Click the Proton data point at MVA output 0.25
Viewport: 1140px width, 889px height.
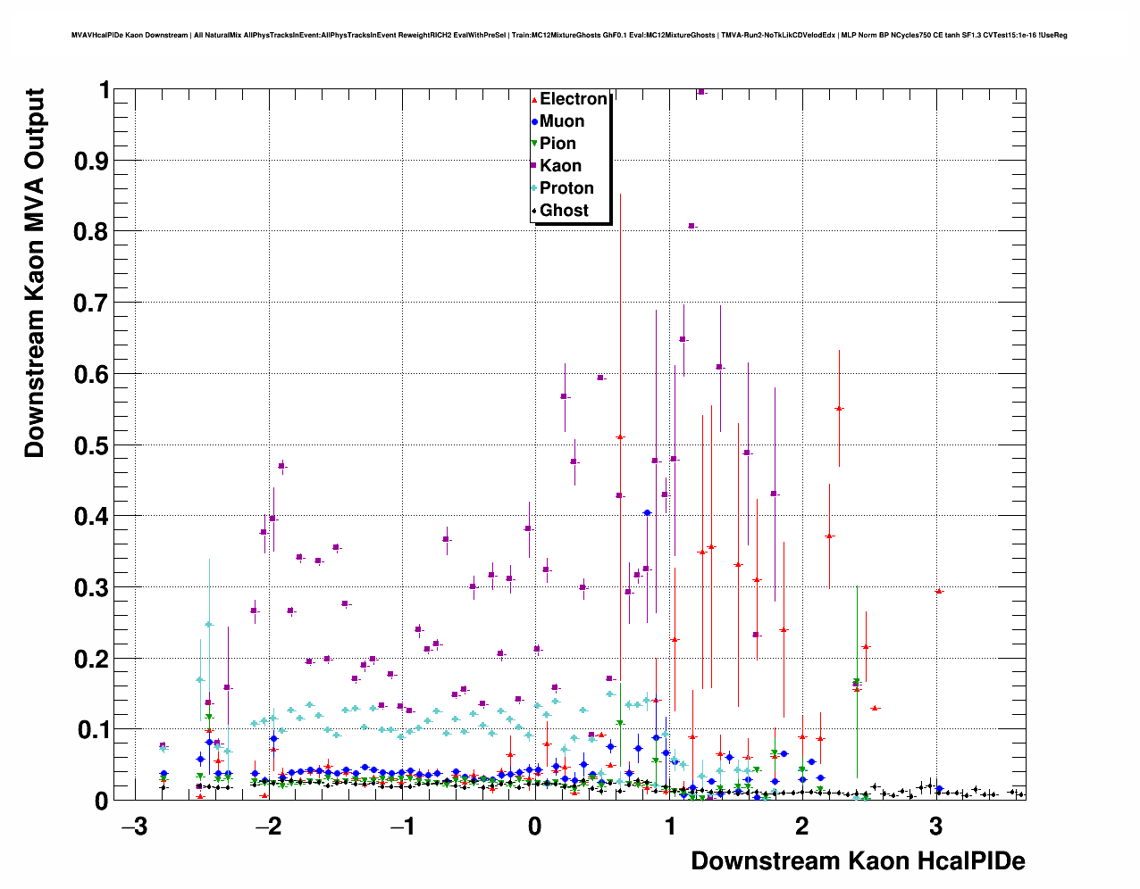coord(209,625)
